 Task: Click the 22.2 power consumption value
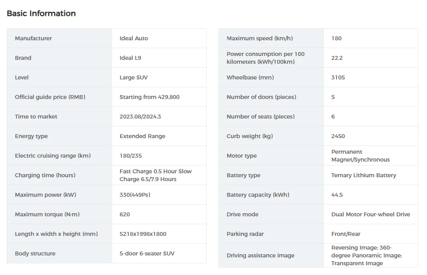[x=337, y=58]
